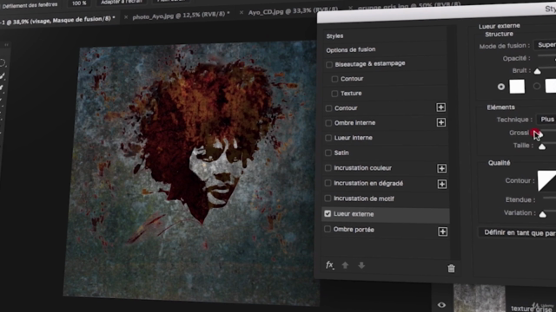Enable Satin checkbox
Image resolution: width=556 pixels, height=312 pixels.
(x=328, y=153)
